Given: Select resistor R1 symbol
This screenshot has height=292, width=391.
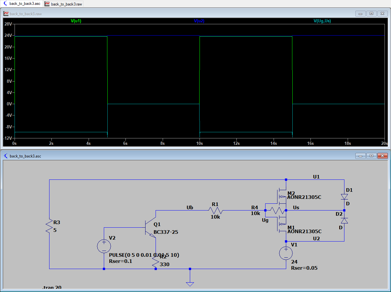Looking at the screenshot, I should [x=215, y=210].
